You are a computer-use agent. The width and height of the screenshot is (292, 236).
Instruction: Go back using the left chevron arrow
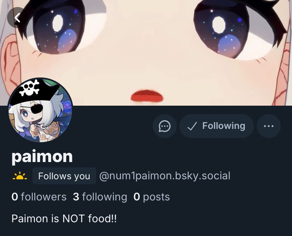[17, 18]
